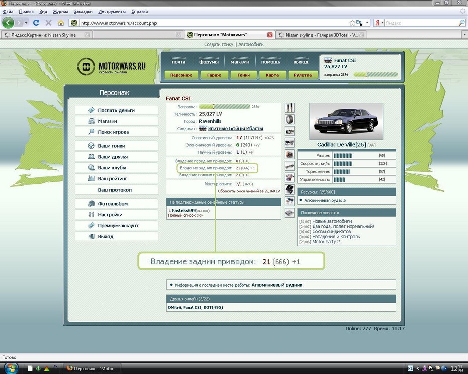Click Персонаж Motorwars taskbar button

point(93,368)
